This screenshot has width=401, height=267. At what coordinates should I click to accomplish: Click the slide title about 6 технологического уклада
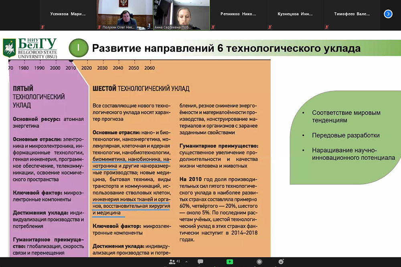pos(226,48)
